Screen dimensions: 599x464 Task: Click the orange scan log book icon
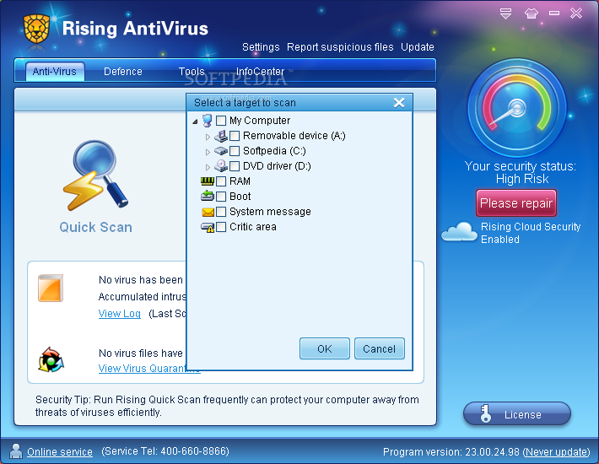click(x=51, y=288)
